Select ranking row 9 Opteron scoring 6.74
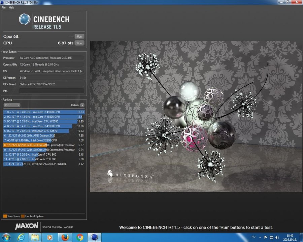This screenshot has height=242, width=303. coord(44,150)
